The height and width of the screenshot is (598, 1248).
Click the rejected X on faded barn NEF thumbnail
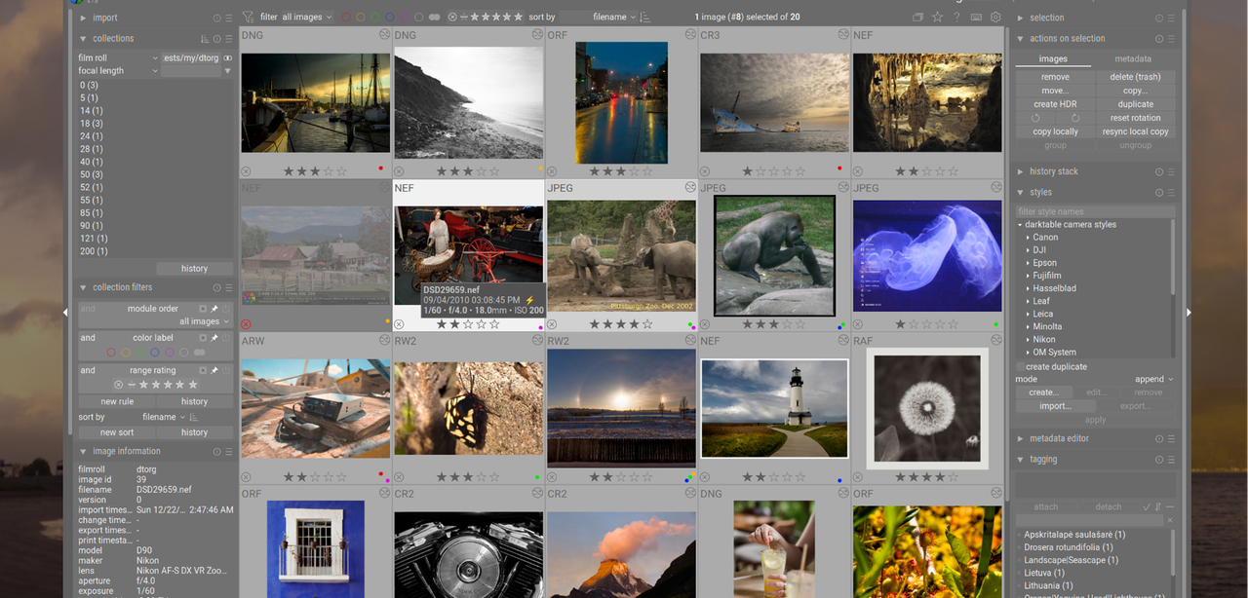point(246,324)
